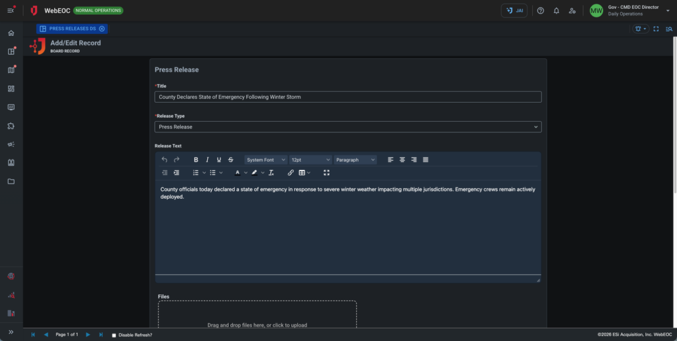
Task: Open the 12pt font size dropdown
Action: point(310,160)
